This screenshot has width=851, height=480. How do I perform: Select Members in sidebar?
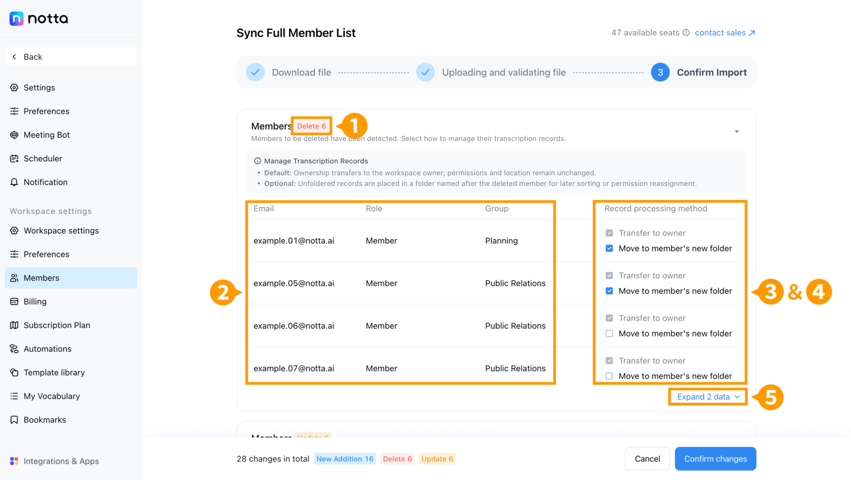click(71, 278)
